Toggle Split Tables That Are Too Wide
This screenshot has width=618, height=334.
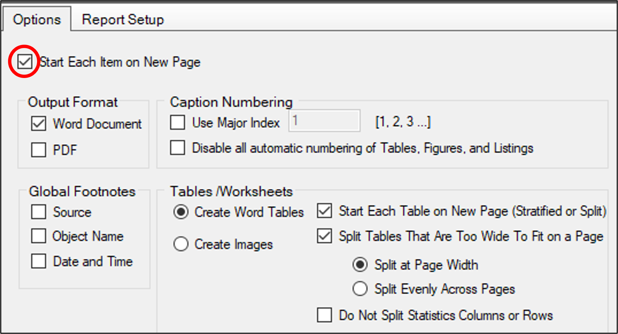pos(324,236)
